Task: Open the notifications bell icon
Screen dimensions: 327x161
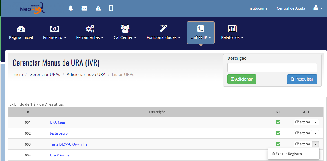Action: click(71, 8)
